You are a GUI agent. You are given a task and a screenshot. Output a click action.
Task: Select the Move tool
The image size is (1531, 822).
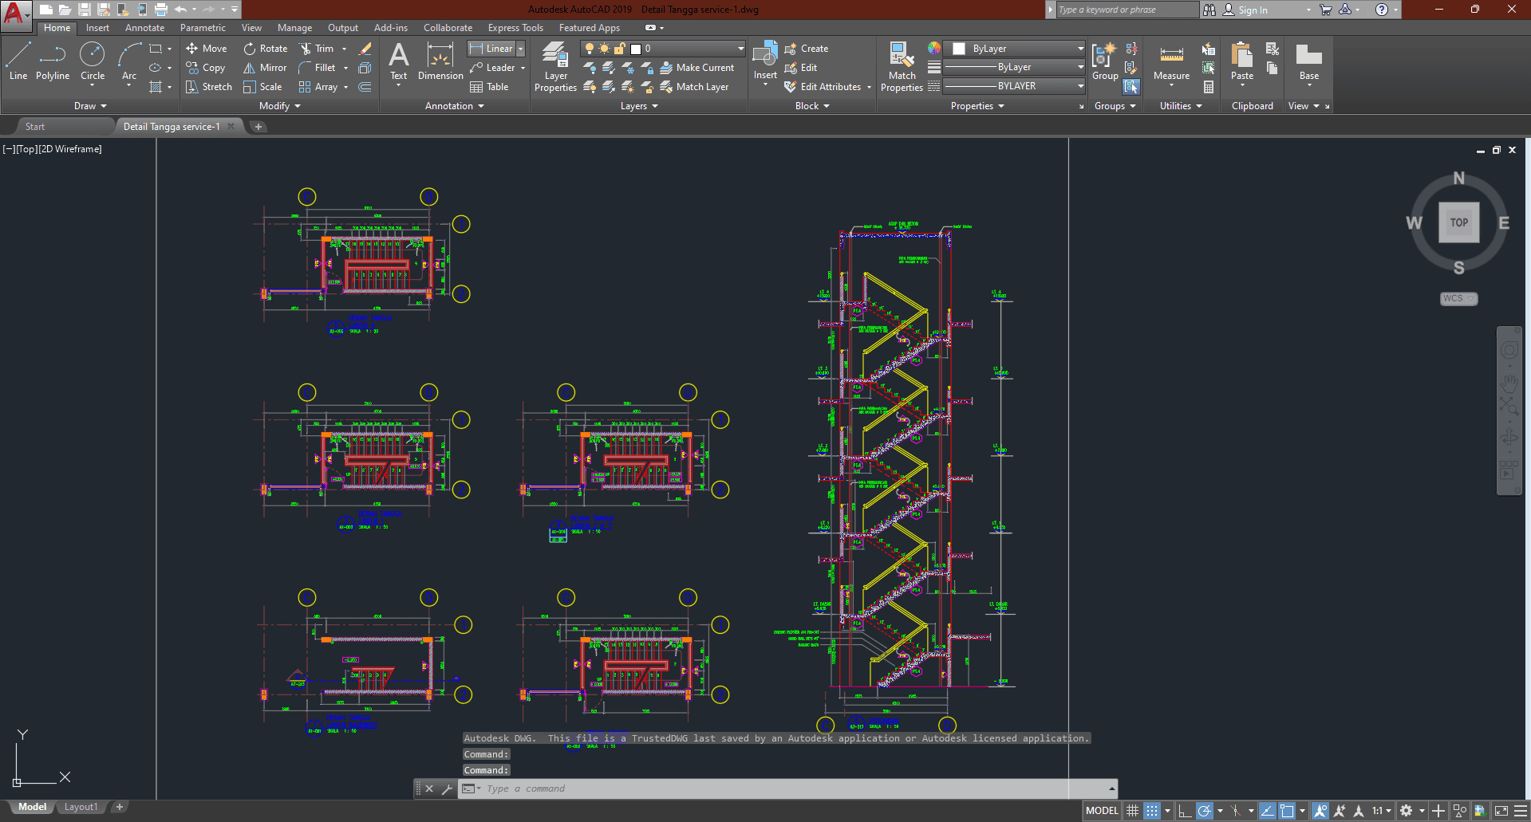pyautogui.click(x=207, y=48)
